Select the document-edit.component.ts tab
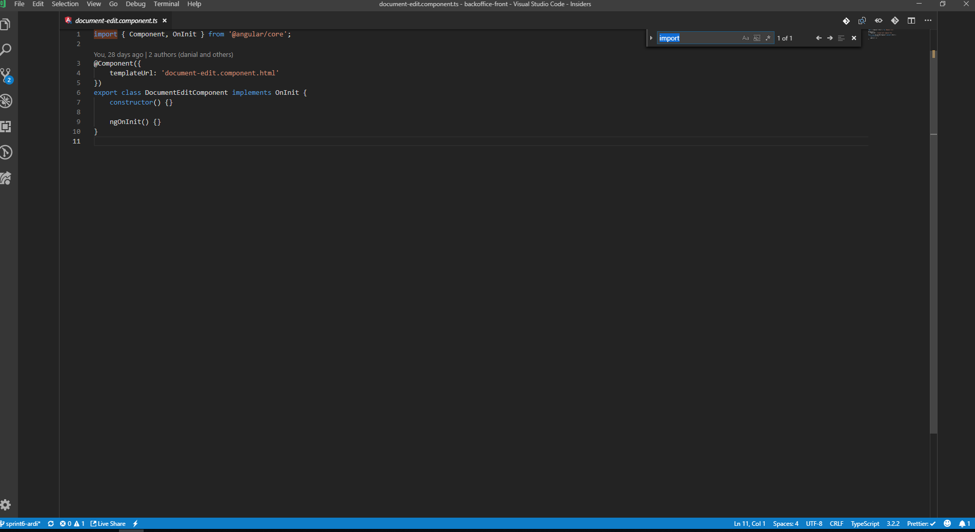 pos(116,21)
